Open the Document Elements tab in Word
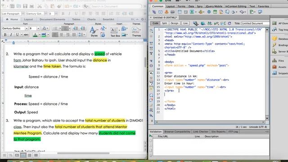This screenshot has height=162, width=288. pyautogui.click(x=52, y=19)
